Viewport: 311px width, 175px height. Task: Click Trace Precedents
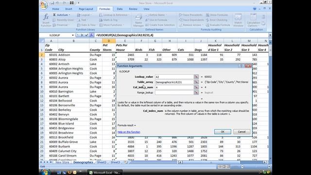pyautogui.click(x=190, y=15)
